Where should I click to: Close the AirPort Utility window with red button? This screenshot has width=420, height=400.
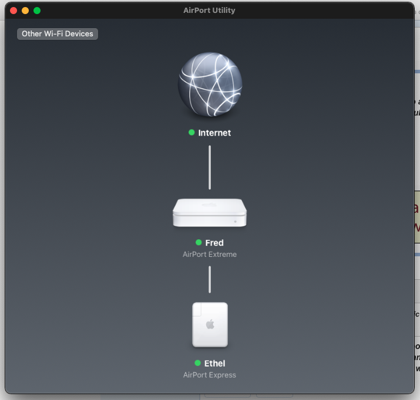(x=14, y=11)
